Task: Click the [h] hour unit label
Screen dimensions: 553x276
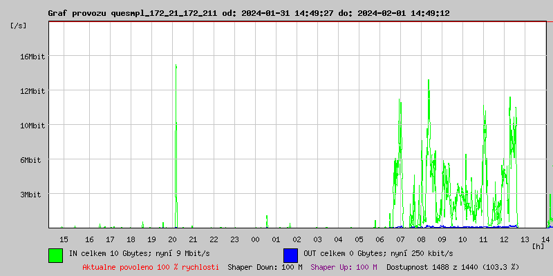Action: 538,246
